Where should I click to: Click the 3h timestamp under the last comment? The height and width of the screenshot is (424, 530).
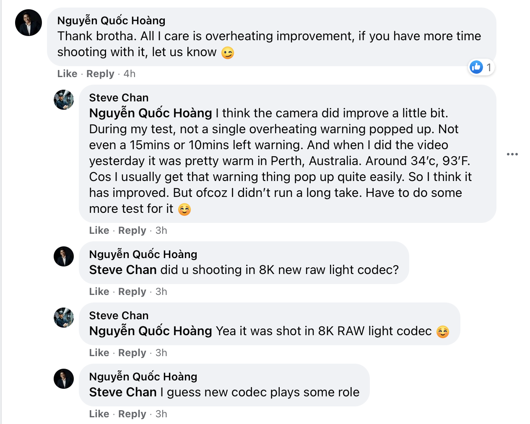(x=161, y=414)
